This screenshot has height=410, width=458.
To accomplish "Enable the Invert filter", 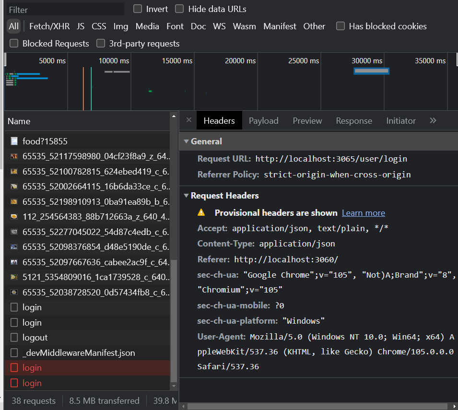I will (x=138, y=9).
